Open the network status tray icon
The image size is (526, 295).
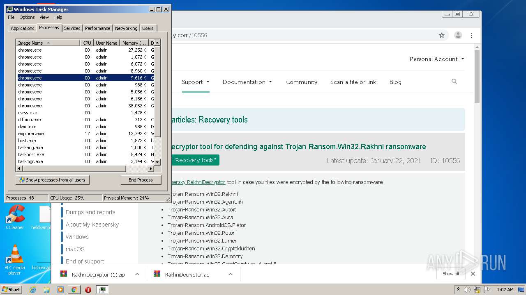click(x=477, y=290)
